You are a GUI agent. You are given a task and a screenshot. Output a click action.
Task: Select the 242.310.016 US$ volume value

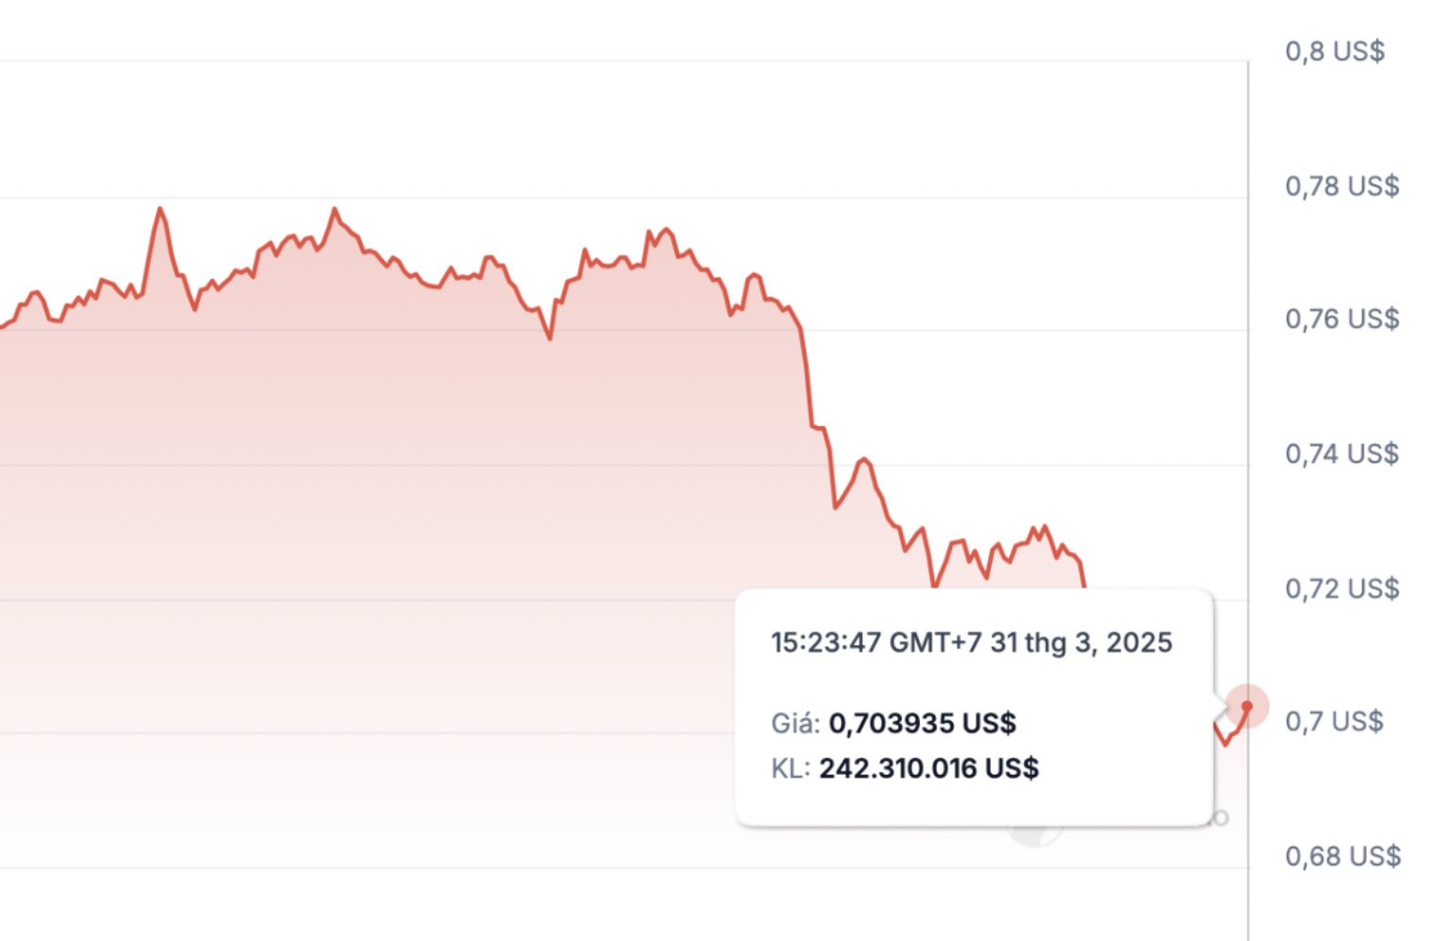click(929, 768)
